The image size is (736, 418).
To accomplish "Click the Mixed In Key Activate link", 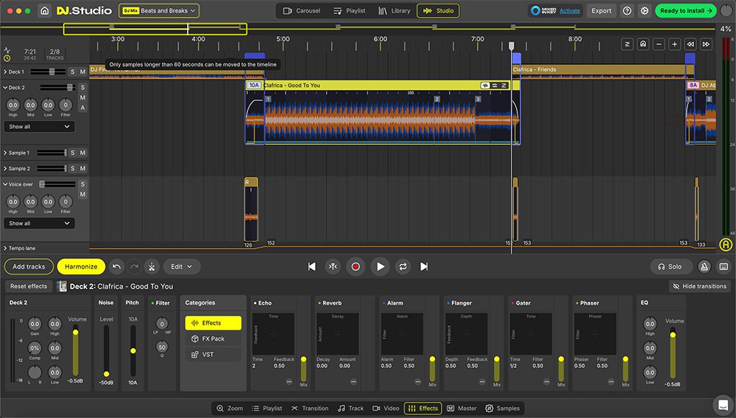I will [x=570, y=10].
